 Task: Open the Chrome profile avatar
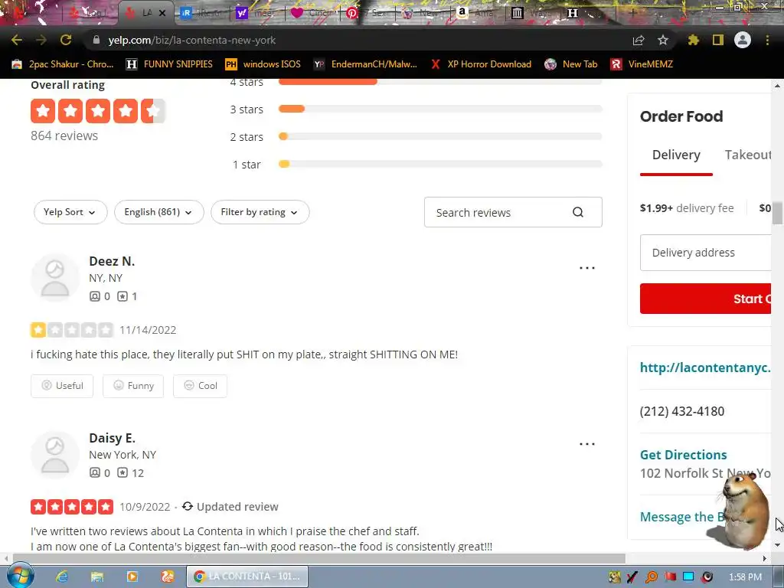tap(743, 40)
